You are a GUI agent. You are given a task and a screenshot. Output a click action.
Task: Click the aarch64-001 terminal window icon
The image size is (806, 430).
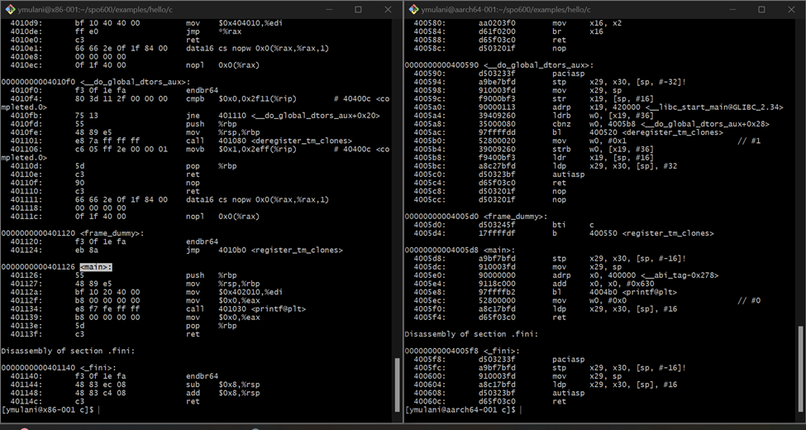click(x=413, y=9)
